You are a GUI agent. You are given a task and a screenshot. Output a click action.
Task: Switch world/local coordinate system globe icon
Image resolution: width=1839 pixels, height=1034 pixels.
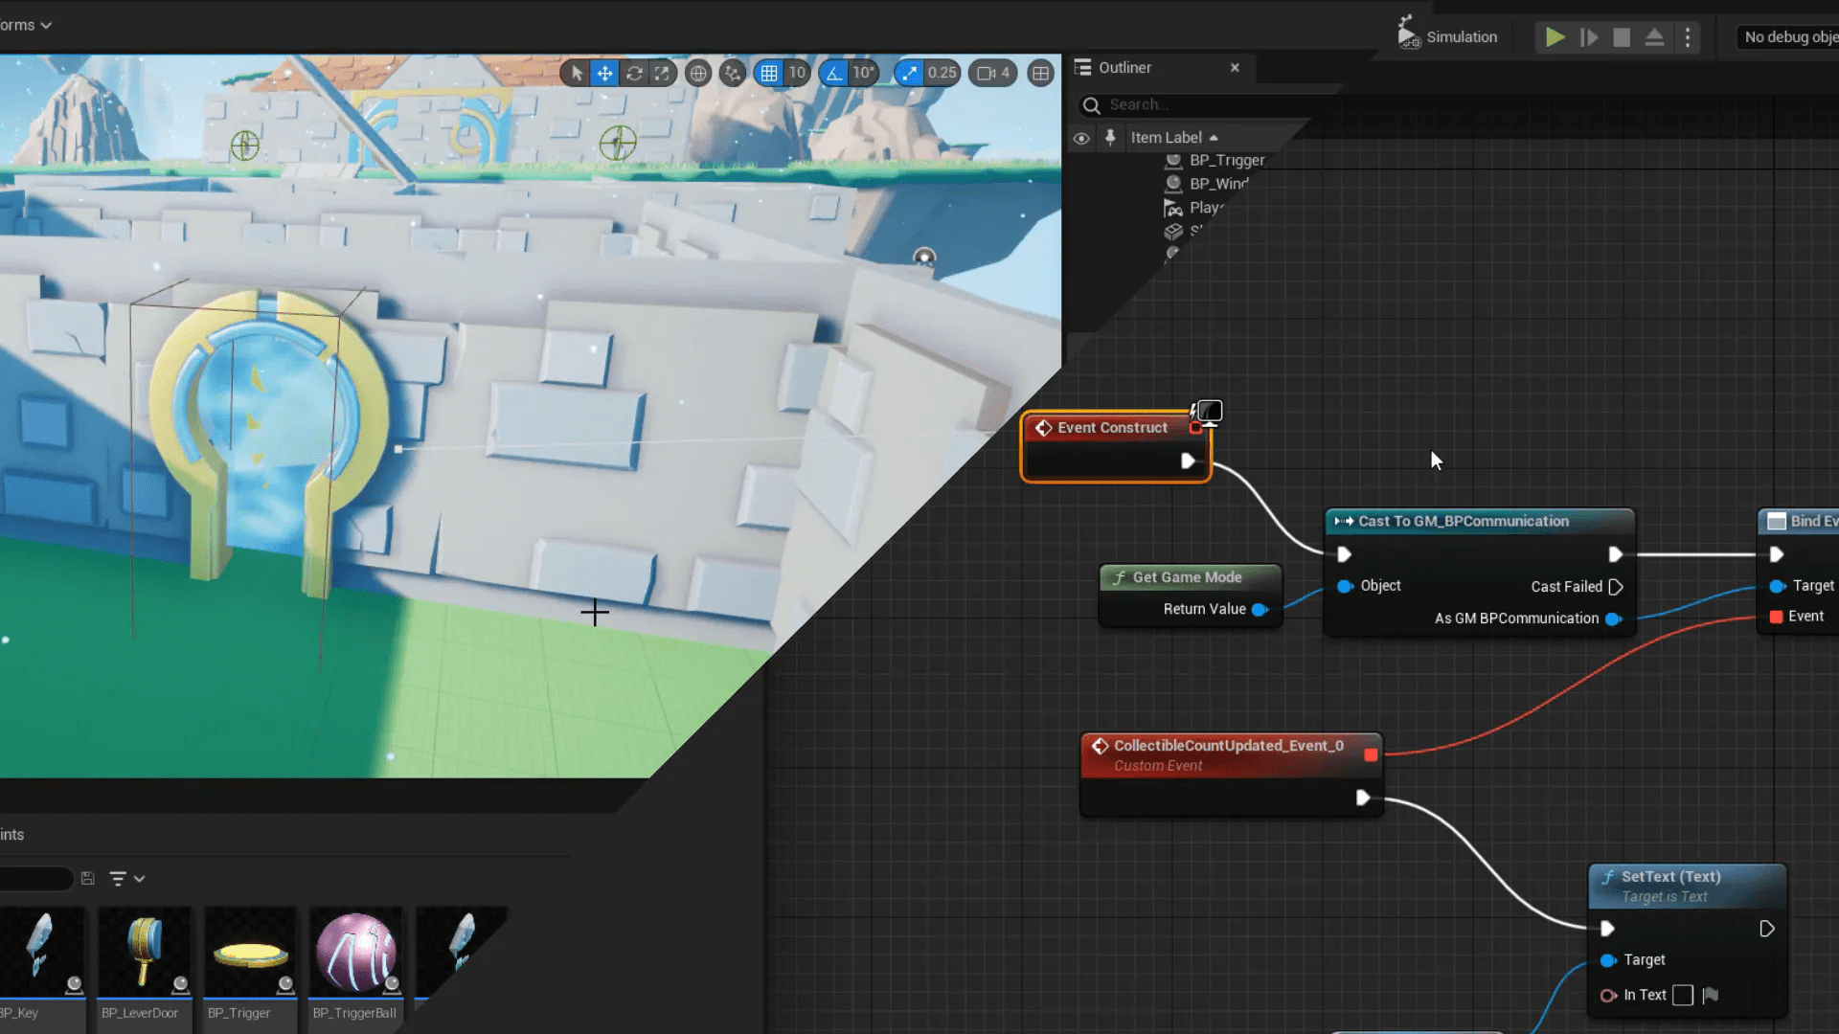[x=698, y=73]
